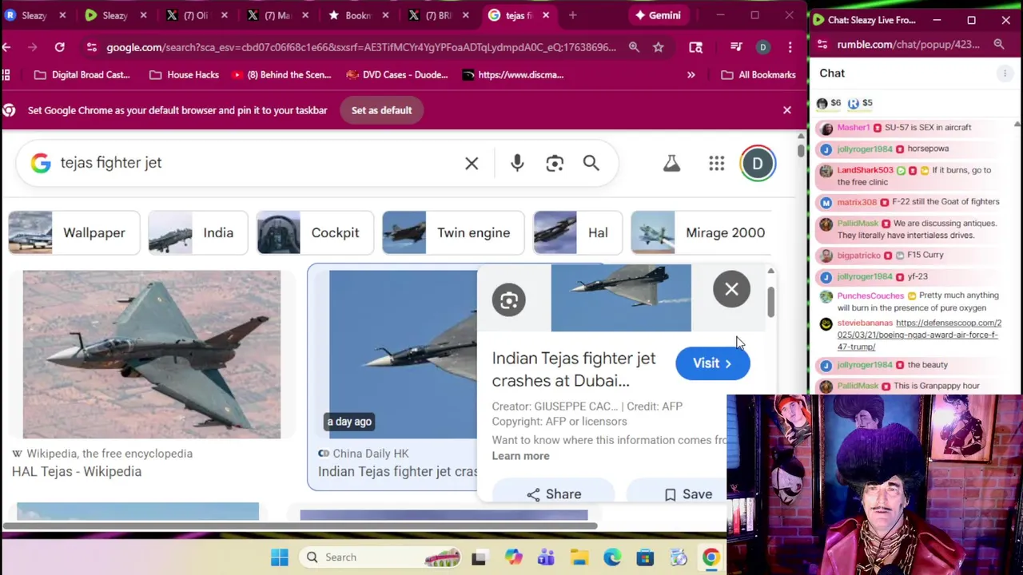
Task: Open Google apps grid
Action: [716, 163]
